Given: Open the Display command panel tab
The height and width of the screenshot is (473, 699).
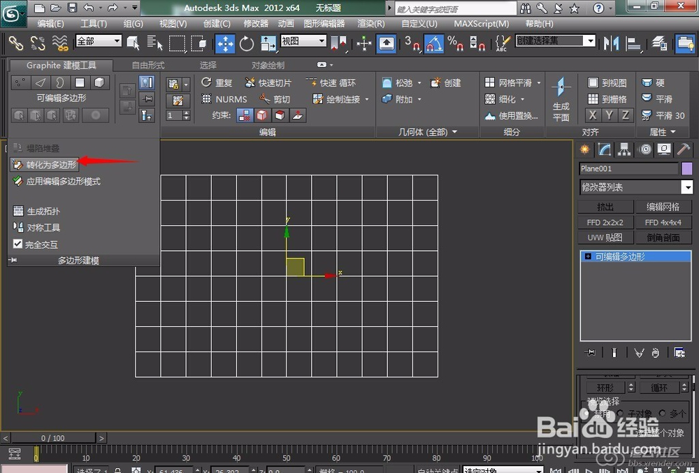Looking at the screenshot, I should (x=664, y=150).
